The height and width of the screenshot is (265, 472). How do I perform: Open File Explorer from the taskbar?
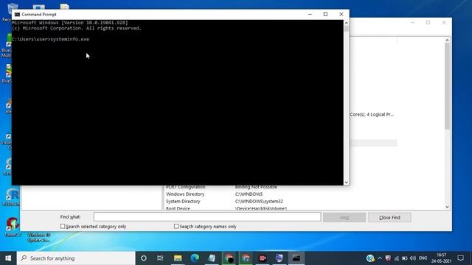(x=178, y=258)
